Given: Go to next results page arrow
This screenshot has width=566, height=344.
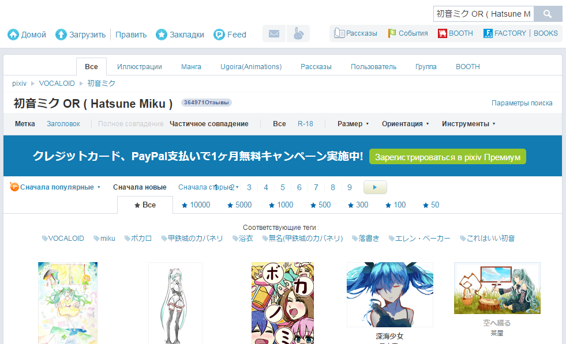Looking at the screenshot, I should (x=375, y=187).
